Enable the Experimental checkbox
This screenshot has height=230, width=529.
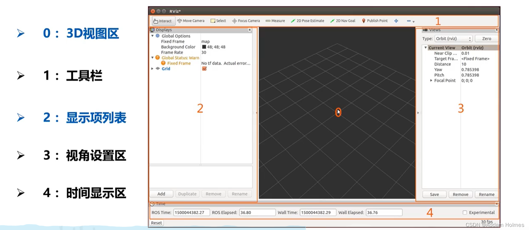pyautogui.click(x=465, y=213)
